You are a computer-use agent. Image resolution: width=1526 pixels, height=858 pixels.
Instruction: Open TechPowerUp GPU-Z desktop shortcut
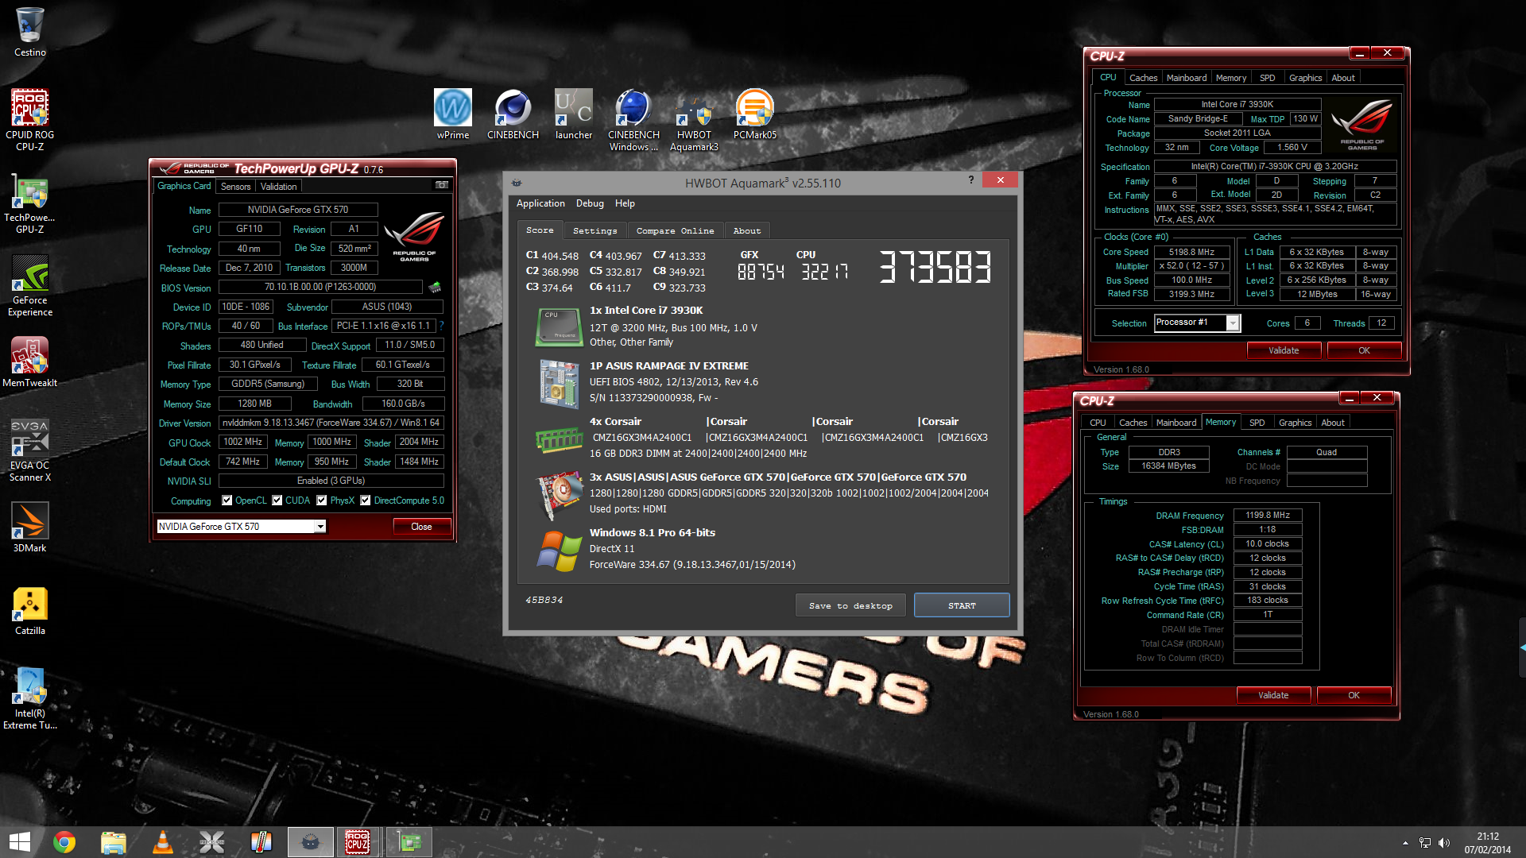coord(29,205)
